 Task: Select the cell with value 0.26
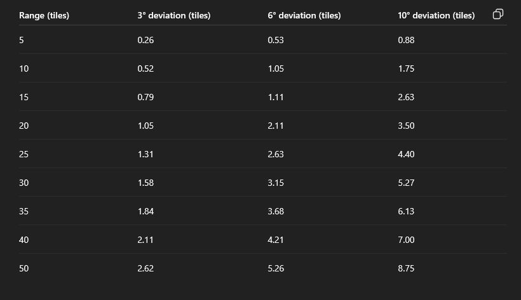(145, 40)
